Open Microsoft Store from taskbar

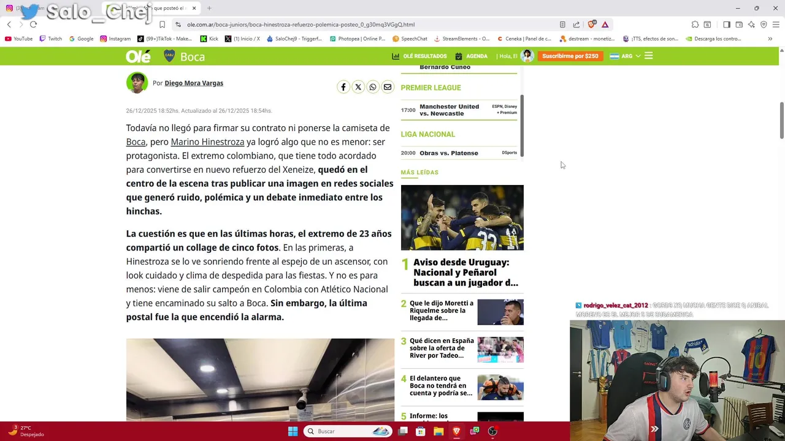click(421, 431)
